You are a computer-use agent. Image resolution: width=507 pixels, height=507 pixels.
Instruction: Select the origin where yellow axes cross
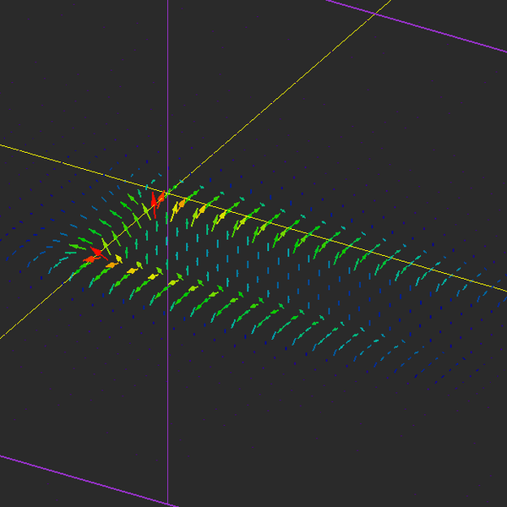point(168,194)
